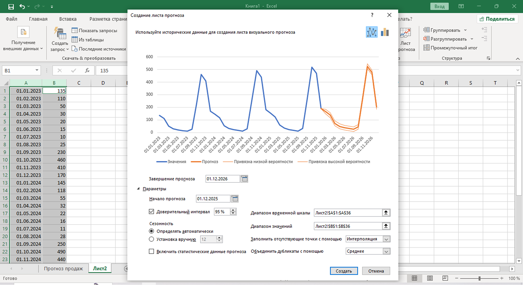Switch to column chart type icon
This screenshot has height=285, width=523.
(385, 32)
